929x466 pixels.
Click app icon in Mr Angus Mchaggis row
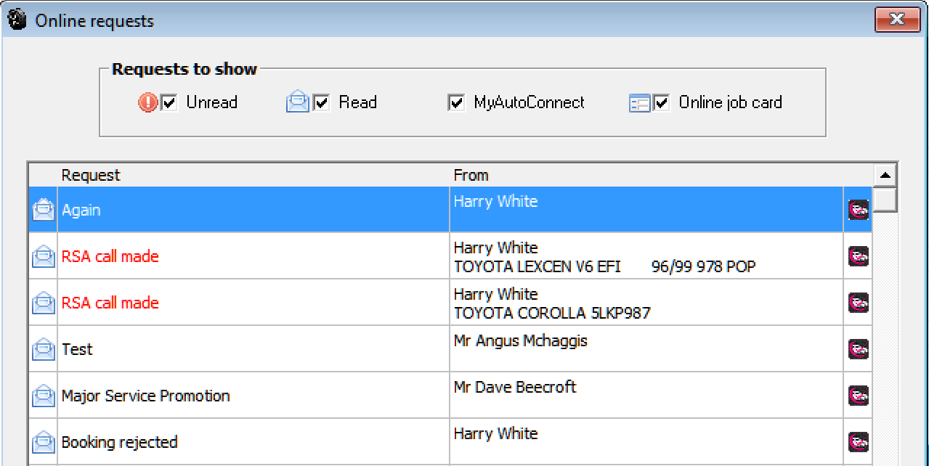pyautogui.click(x=858, y=350)
